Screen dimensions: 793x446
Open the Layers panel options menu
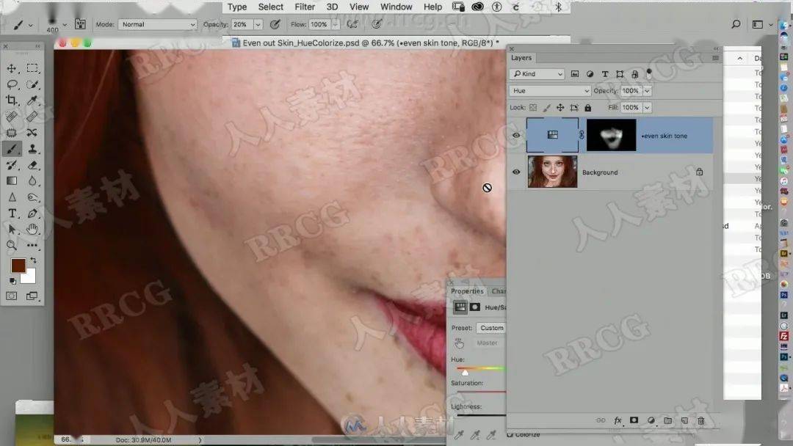pos(715,58)
